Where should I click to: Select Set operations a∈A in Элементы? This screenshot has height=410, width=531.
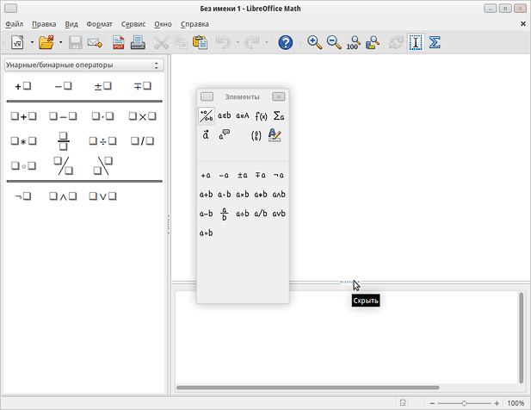[243, 116]
